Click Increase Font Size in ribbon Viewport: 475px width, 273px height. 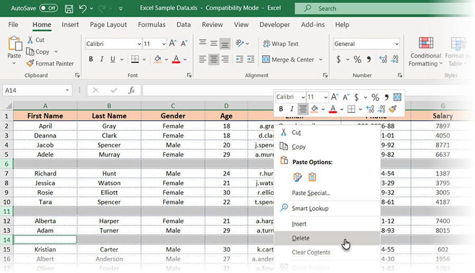pyautogui.click(x=173, y=44)
